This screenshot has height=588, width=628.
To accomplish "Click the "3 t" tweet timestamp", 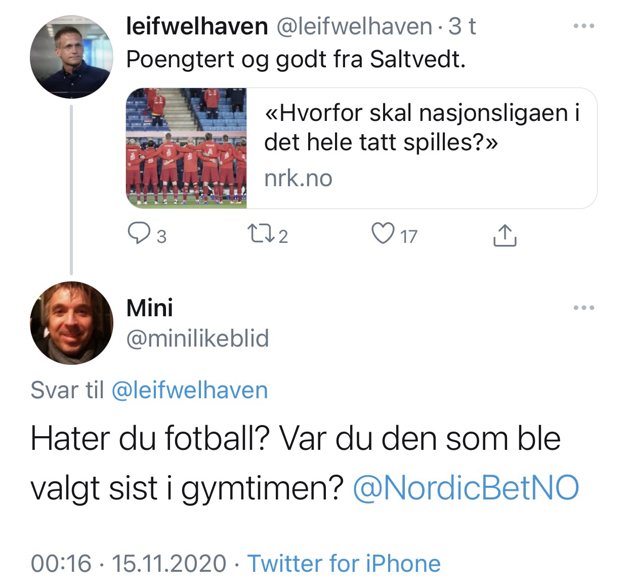I will [x=462, y=26].
